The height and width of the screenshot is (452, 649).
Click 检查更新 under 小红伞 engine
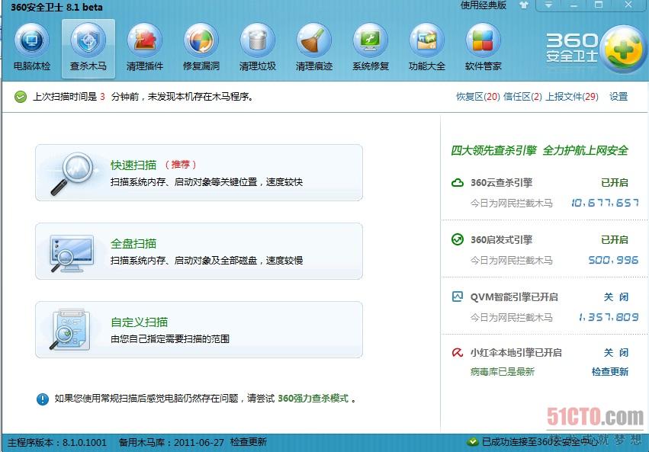(610, 372)
